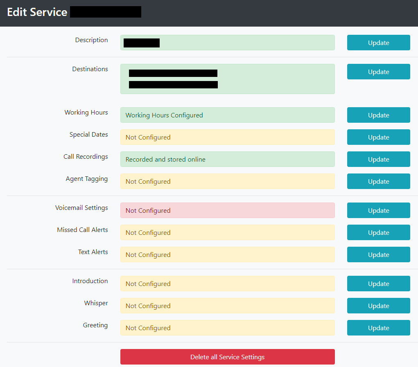This screenshot has height=367, width=418.
Task: Click the 'Call Recordings' label
Action: [86, 157]
